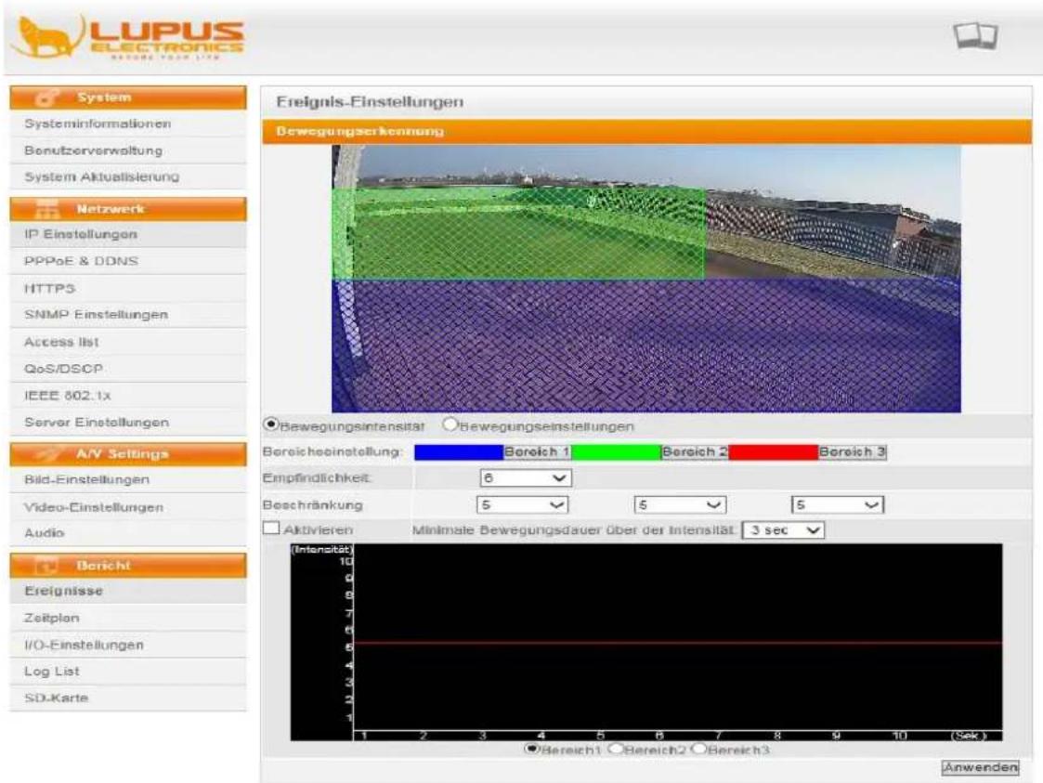This screenshot has height=783, width=1043.
Task: Open I/O-Einstellungen
Action: tap(128, 646)
